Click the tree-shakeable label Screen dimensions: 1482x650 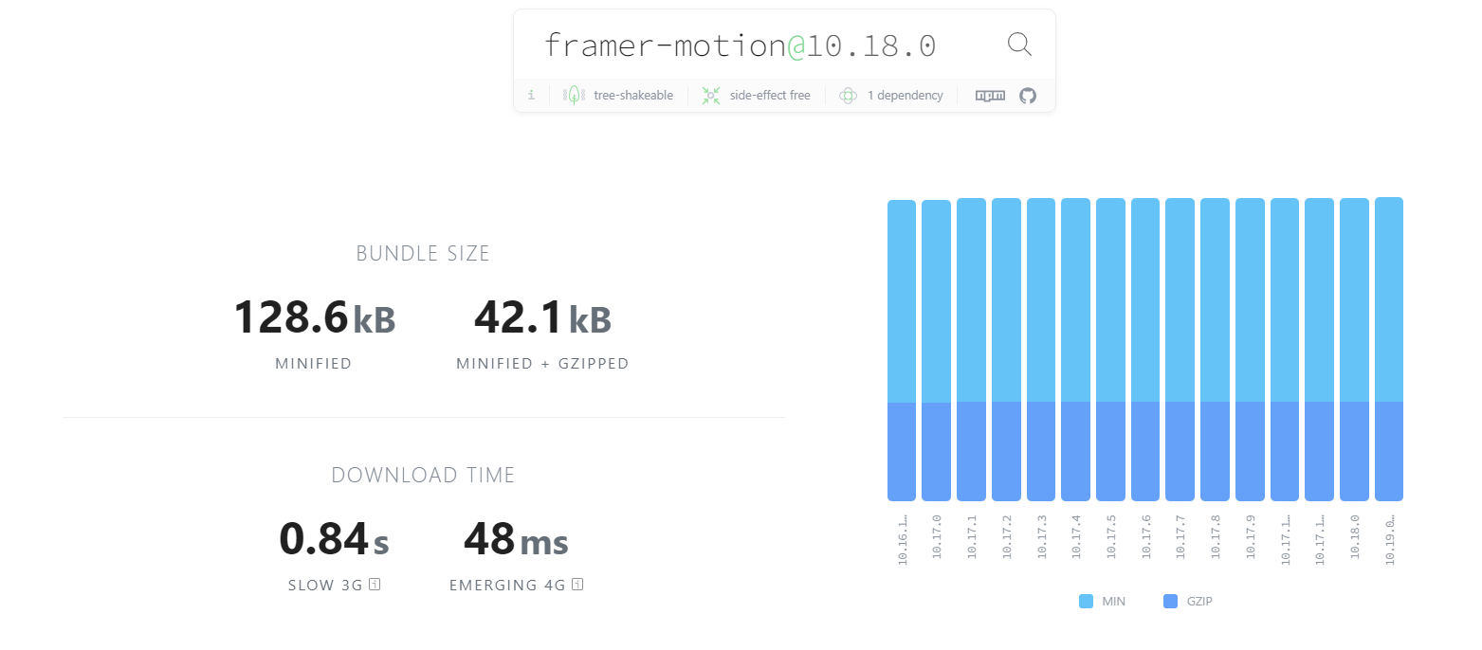tap(633, 96)
